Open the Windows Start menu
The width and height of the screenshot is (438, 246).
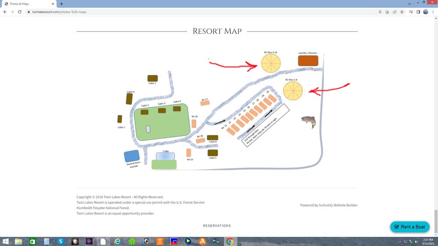click(5, 241)
